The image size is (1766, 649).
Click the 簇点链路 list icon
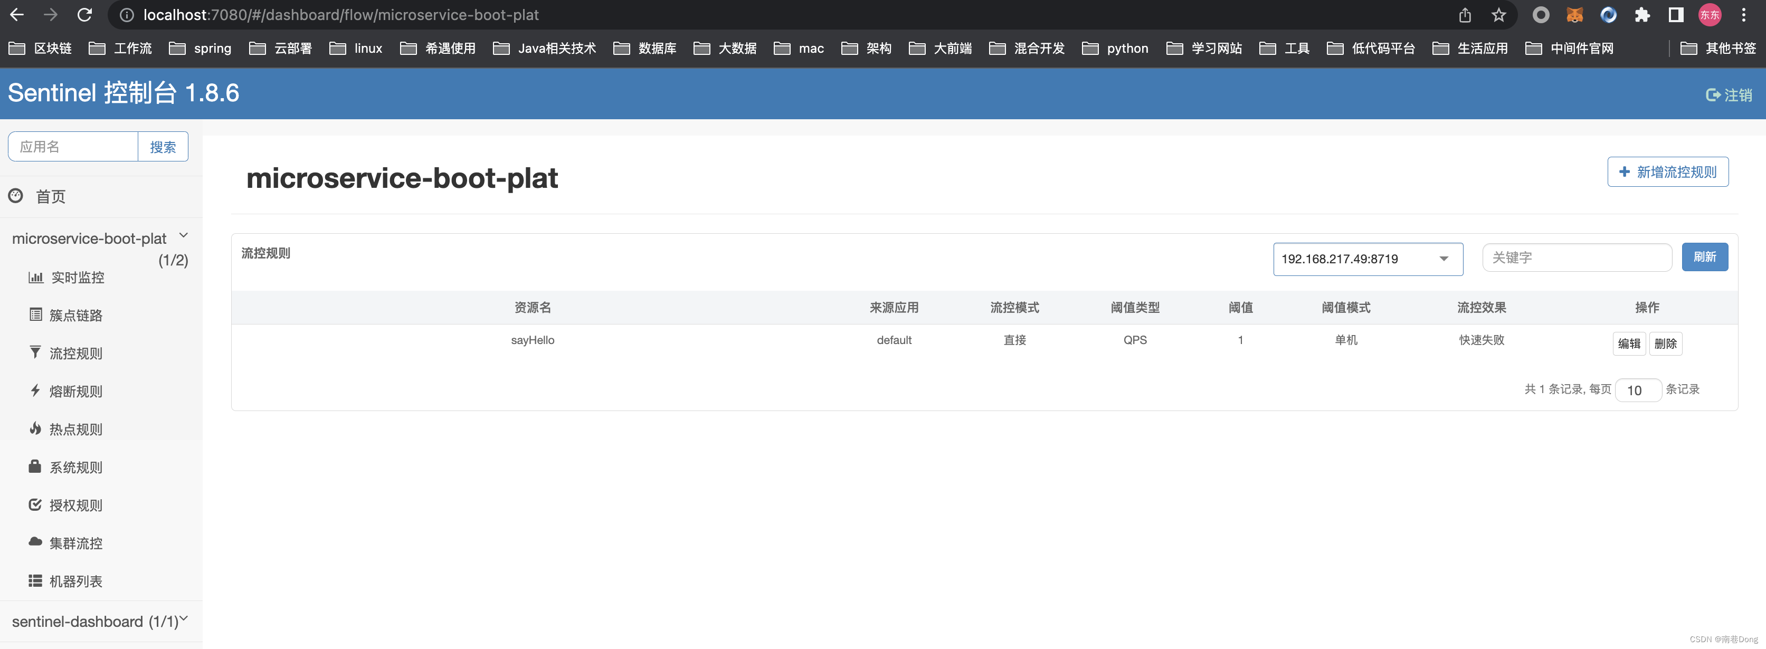coord(36,314)
